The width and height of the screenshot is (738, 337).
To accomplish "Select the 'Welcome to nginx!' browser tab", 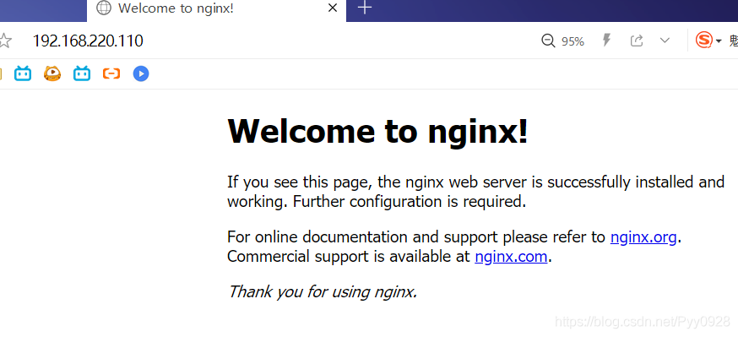I will [216, 9].
